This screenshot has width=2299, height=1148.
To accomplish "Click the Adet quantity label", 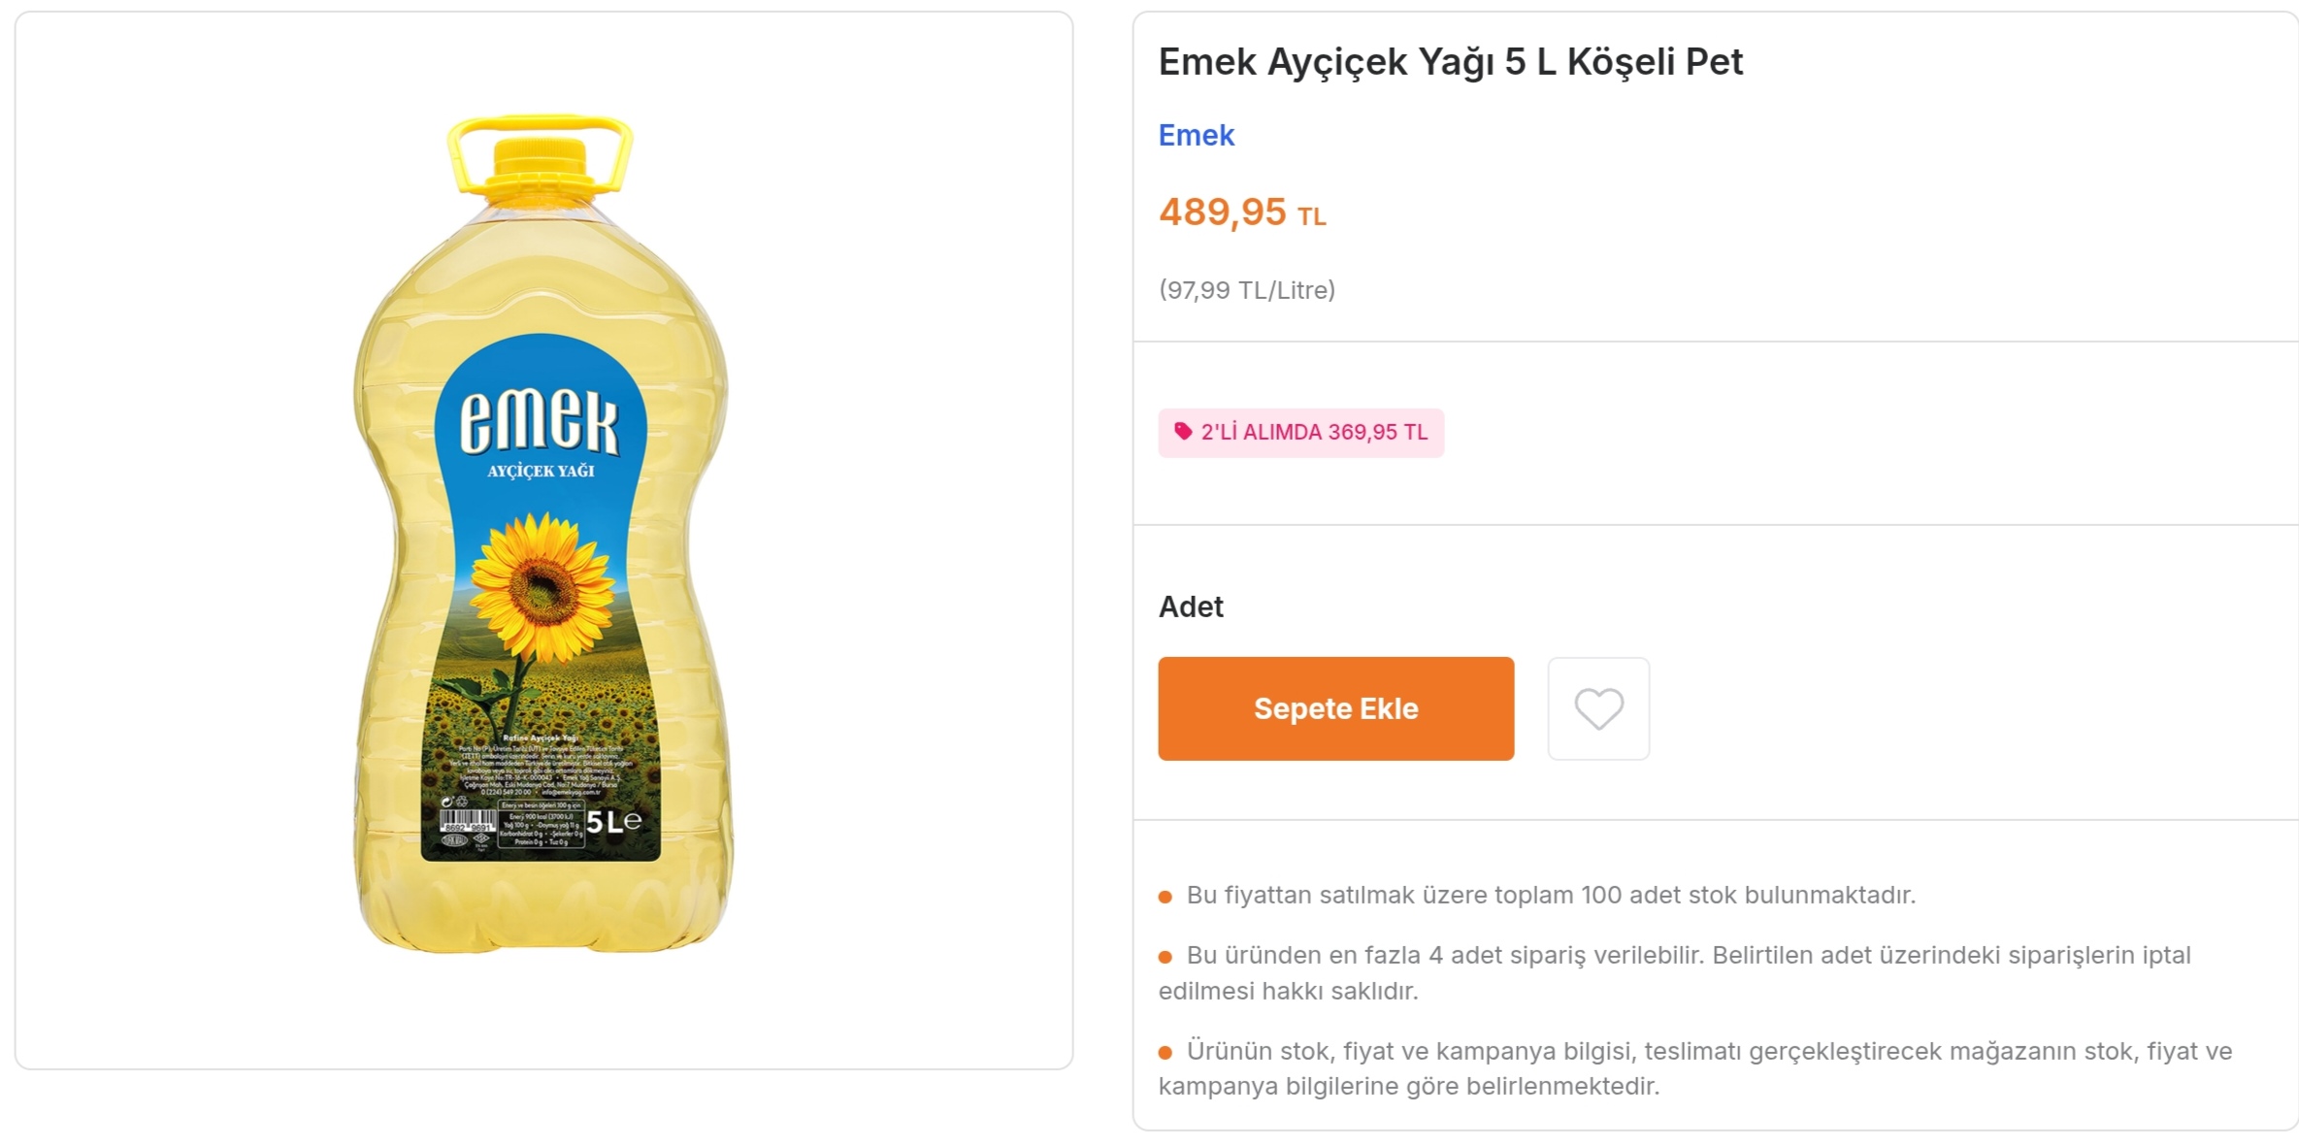I will 1191,607.
